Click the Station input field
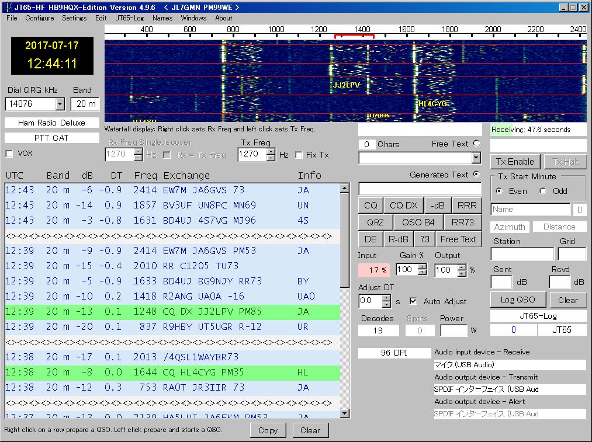This screenshot has height=442, width=592. 522,254
